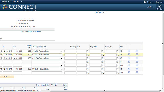Click the horizontal scrollbar thumb
This screenshot has width=164, height=92.
coord(105,91)
